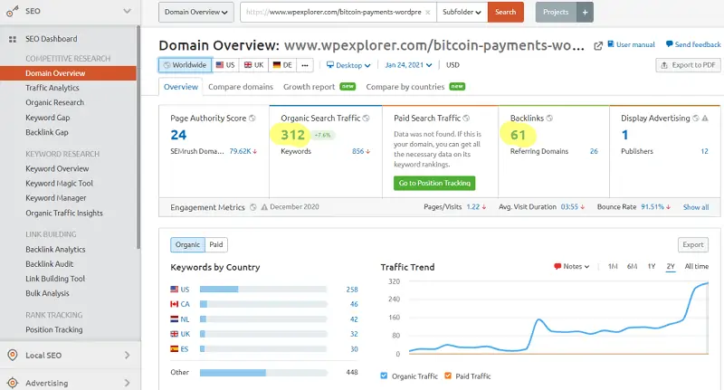Click Go to Position Tracking button

coord(434,183)
